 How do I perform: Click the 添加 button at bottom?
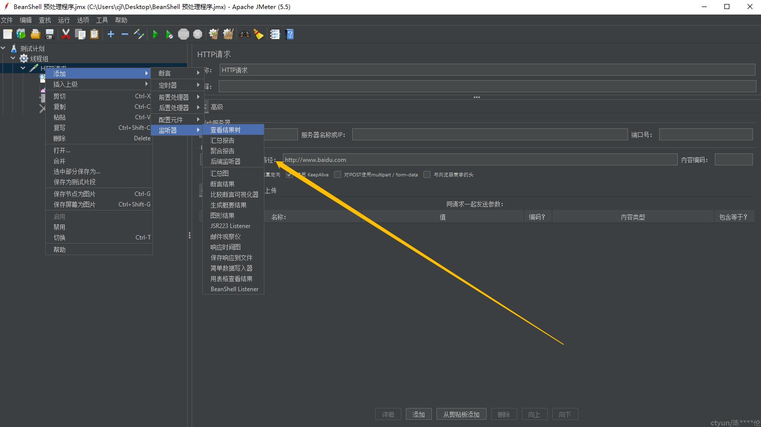click(418, 414)
